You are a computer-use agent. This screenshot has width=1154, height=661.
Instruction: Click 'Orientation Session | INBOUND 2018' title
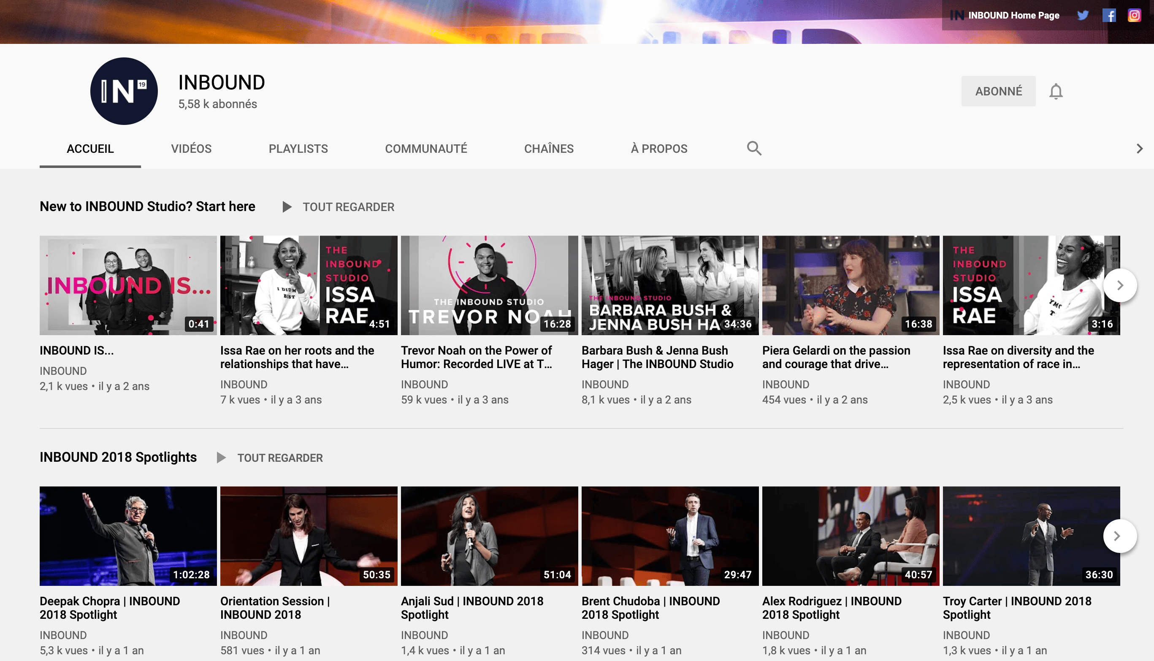pos(275,608)
